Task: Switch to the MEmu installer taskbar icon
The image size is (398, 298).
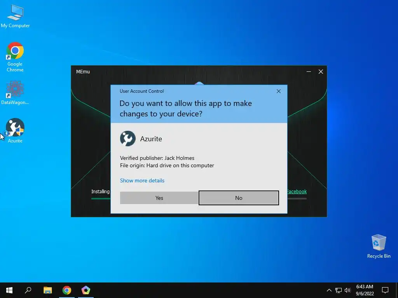Action: tap(86, 290)
